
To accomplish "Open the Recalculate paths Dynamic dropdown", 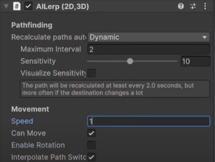I will pos(149,37).
